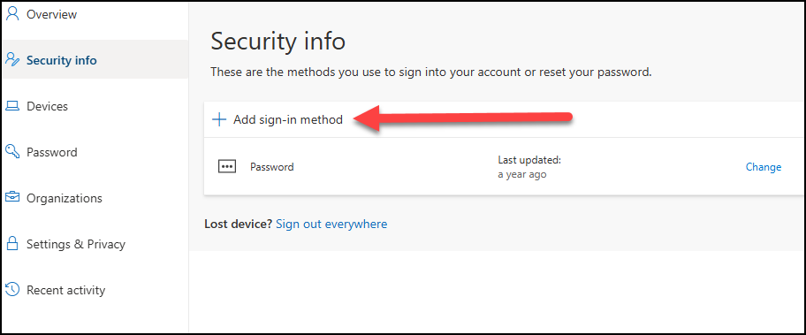Viewport: 806px width, 335px height.
Task: Click the Recent activity clock icon
Action: (x=11, y=289)
